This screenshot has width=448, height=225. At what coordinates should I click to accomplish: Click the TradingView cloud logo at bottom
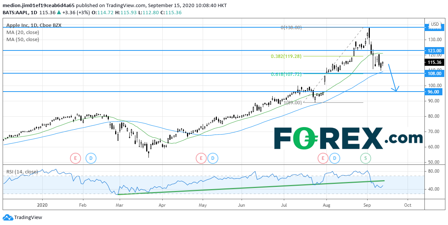pyautogui.click(x=8, y=217)
